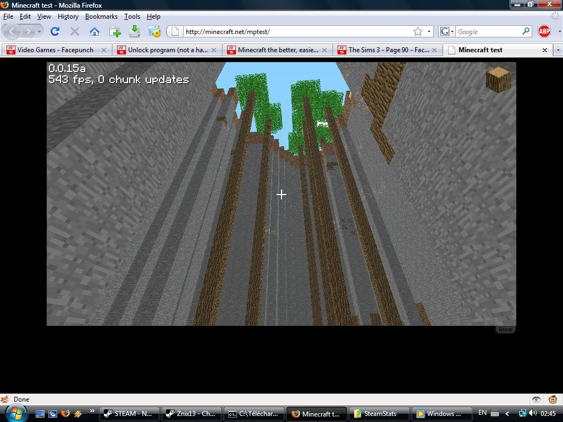
Task: Click the EN language indicator
Action: click(482, 413)
